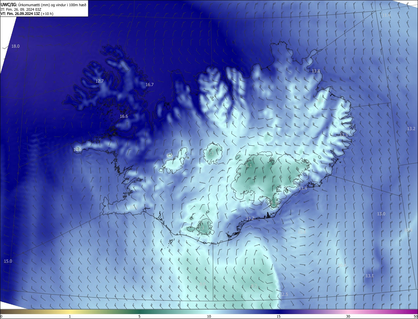This screenshot has width=418, height=319.
Task: Click the 13.8 value on the map
Action: 316,71
